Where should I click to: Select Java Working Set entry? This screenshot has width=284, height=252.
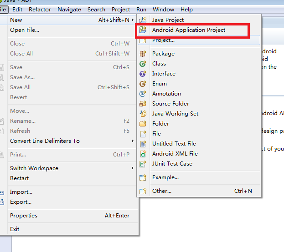(199, 114)
